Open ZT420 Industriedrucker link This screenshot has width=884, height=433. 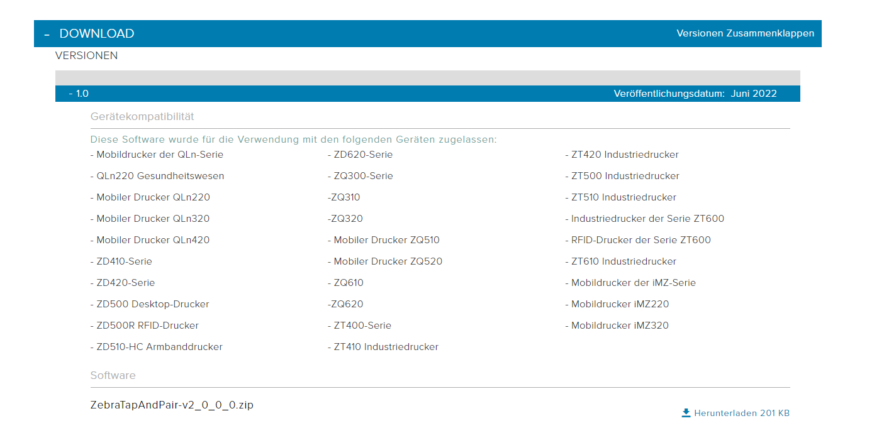622,155
